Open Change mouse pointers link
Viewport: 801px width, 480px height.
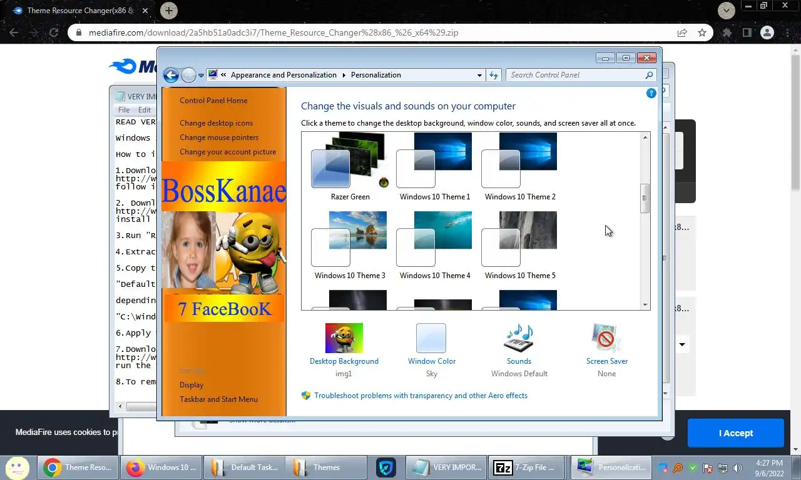click(x=219, y=137)
